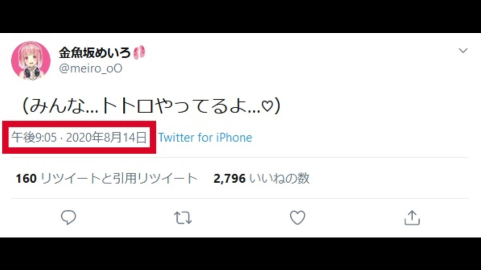View the 2,796 likes number
This screenshot has height=270, width=481.
click(x=229, y=178)
